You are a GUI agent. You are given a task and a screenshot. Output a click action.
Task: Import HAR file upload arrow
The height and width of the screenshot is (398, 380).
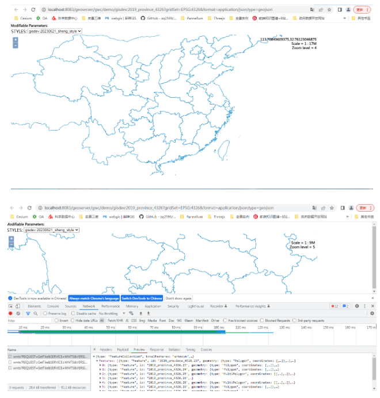tap(141, 313)
